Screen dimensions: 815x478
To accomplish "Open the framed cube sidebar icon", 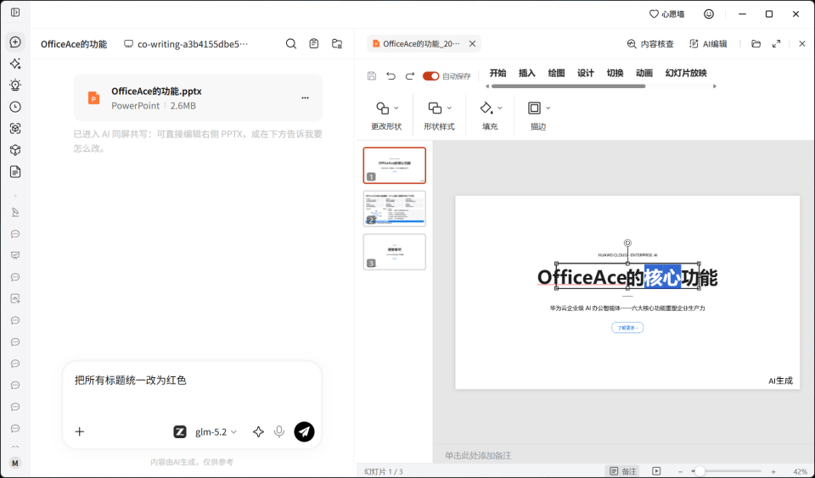I will (15, 129).
